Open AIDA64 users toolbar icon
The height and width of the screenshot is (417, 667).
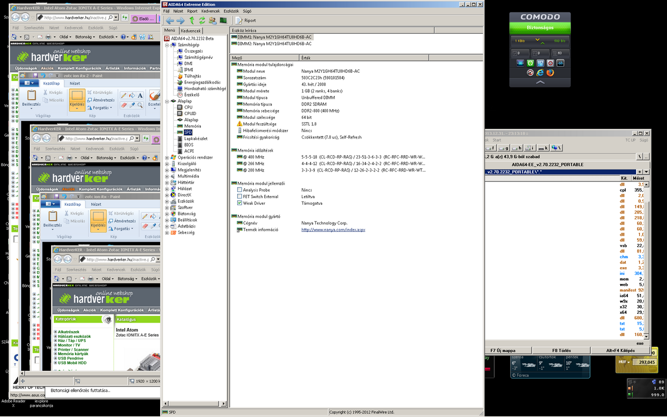[x=212, y=21]
